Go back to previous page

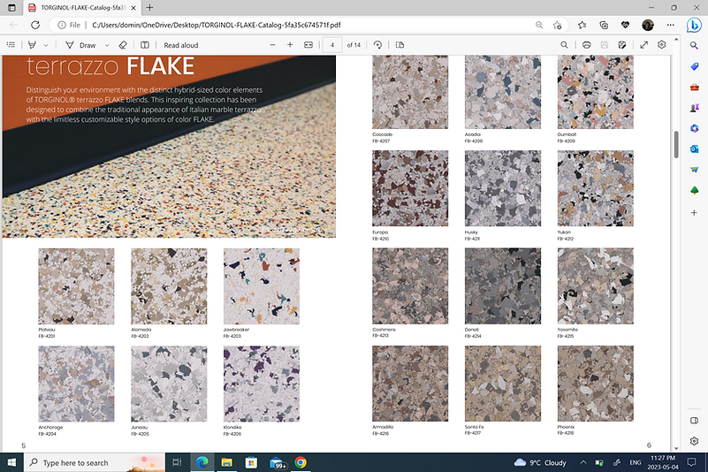click(13, 25)
